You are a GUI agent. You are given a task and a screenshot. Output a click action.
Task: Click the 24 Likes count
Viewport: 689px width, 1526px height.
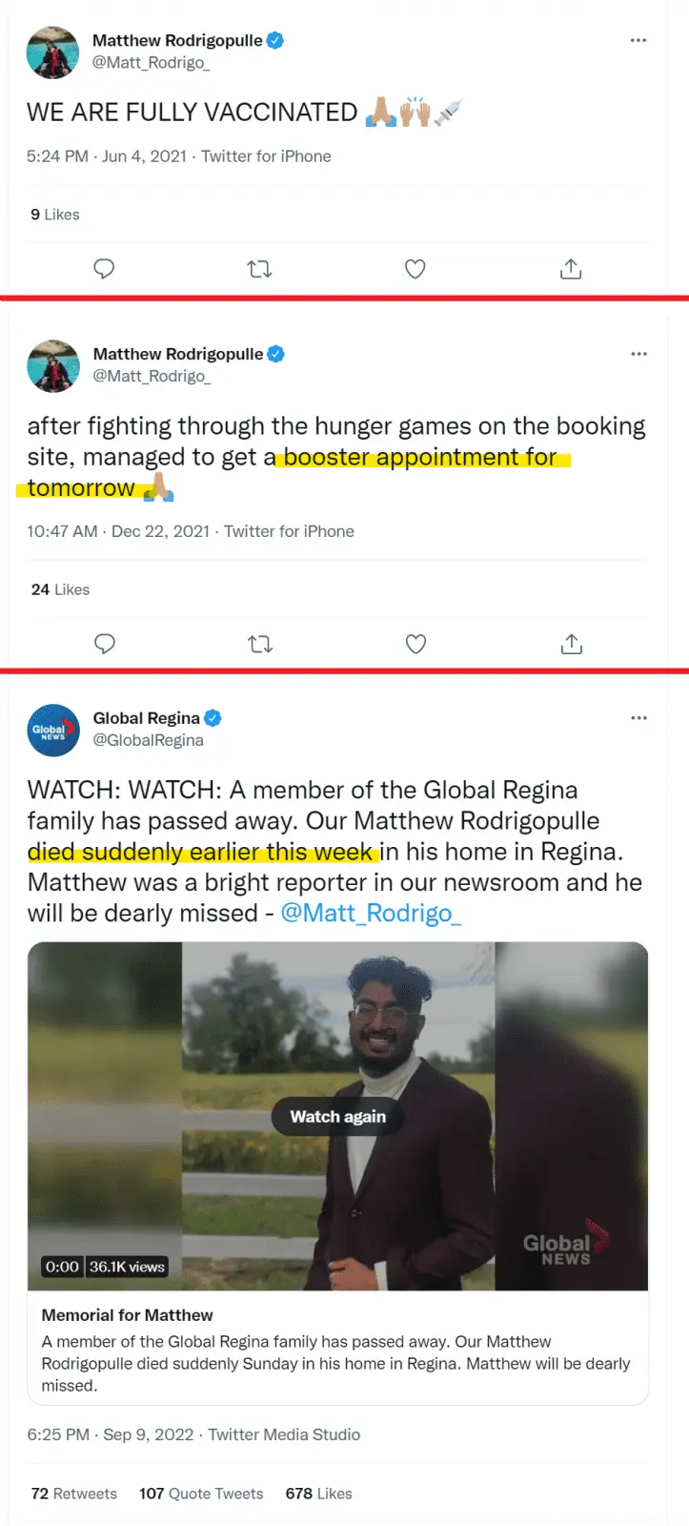(x=60, y=589)
